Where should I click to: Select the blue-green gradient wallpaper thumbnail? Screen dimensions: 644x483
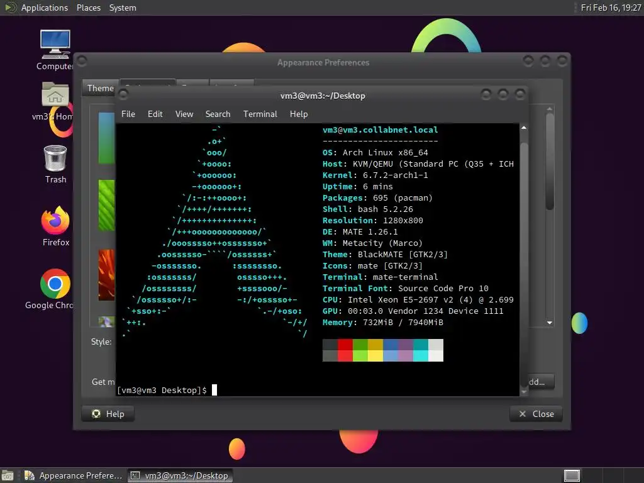tap(106, 138)
